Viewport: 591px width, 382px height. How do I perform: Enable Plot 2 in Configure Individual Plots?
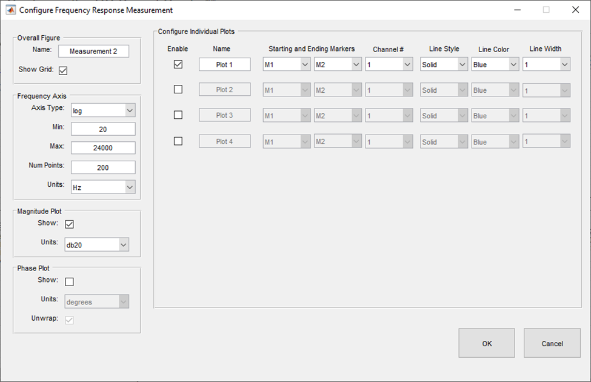(x=178, y=89)
